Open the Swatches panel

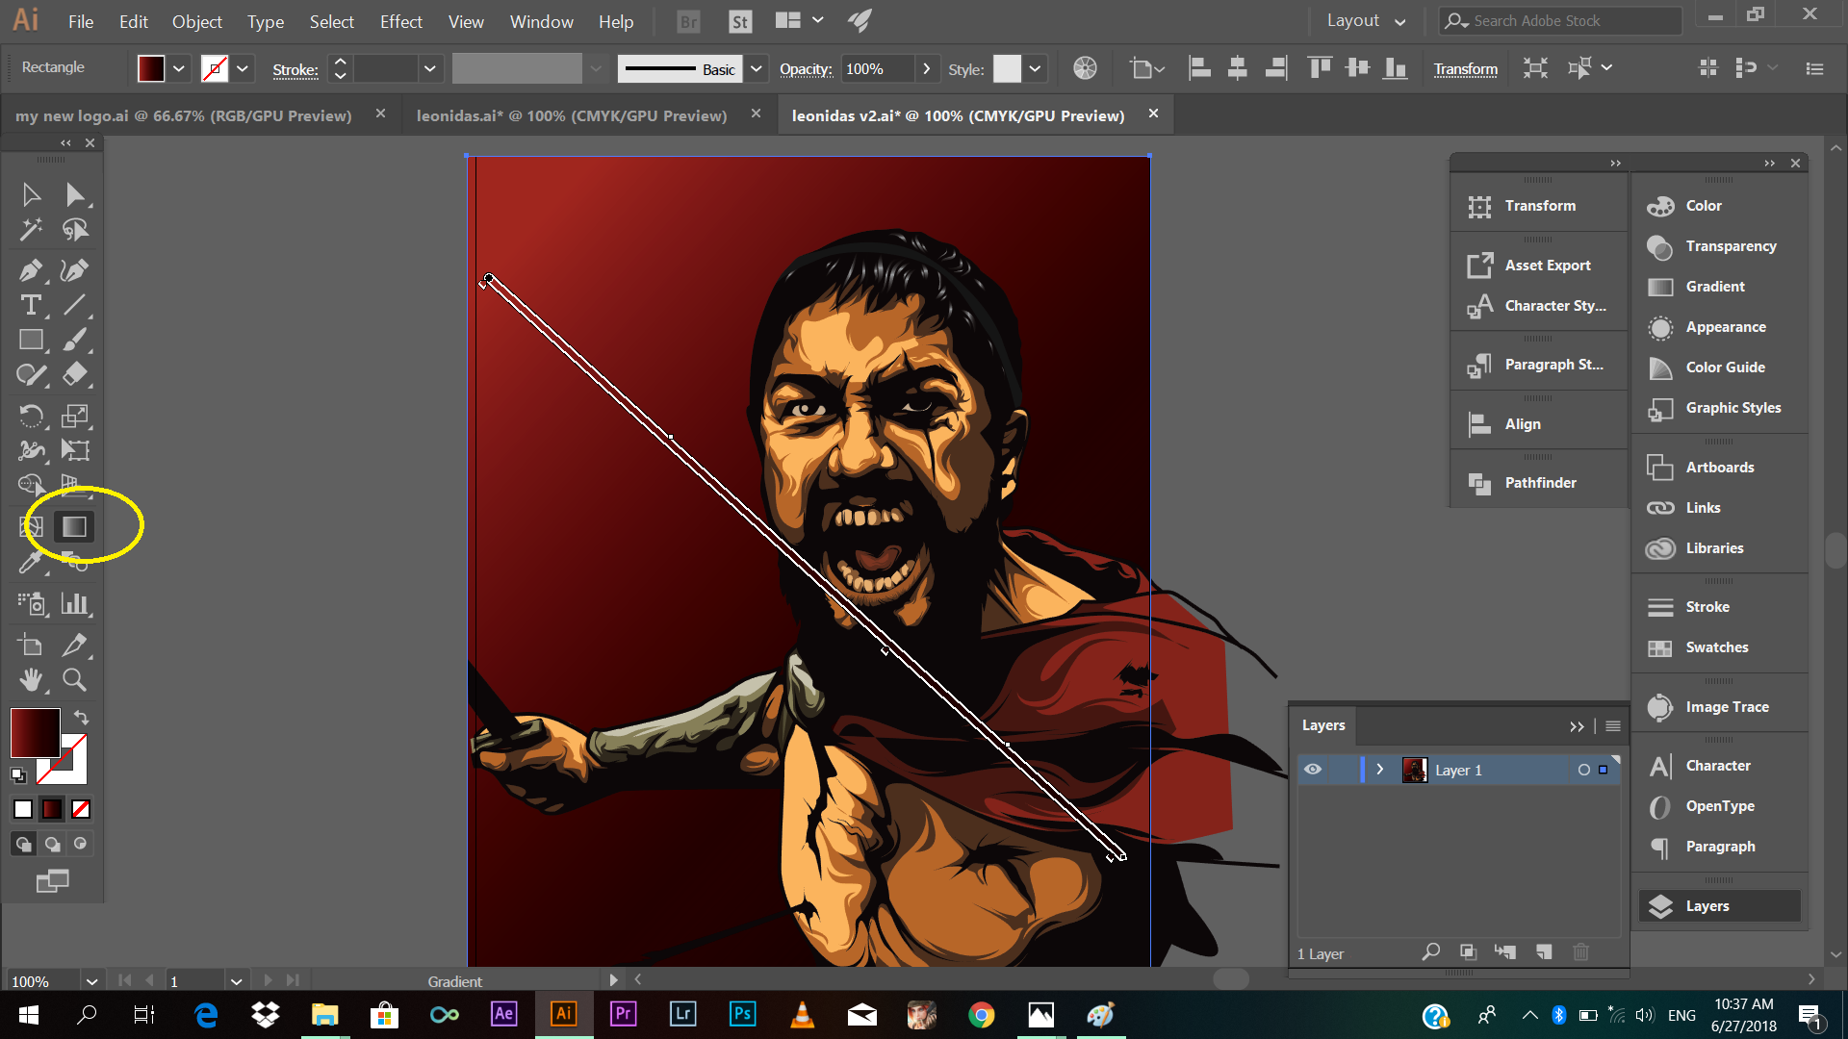coord(1716,647)
